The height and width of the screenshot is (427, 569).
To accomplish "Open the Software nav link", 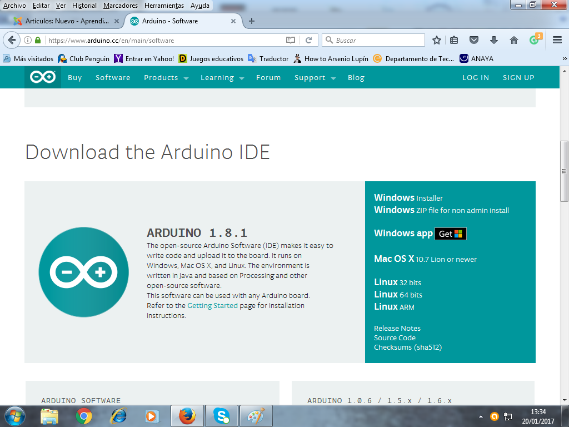I will 113,78.
